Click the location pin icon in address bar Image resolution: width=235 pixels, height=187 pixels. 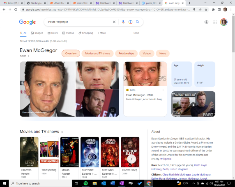click(194, 9)
